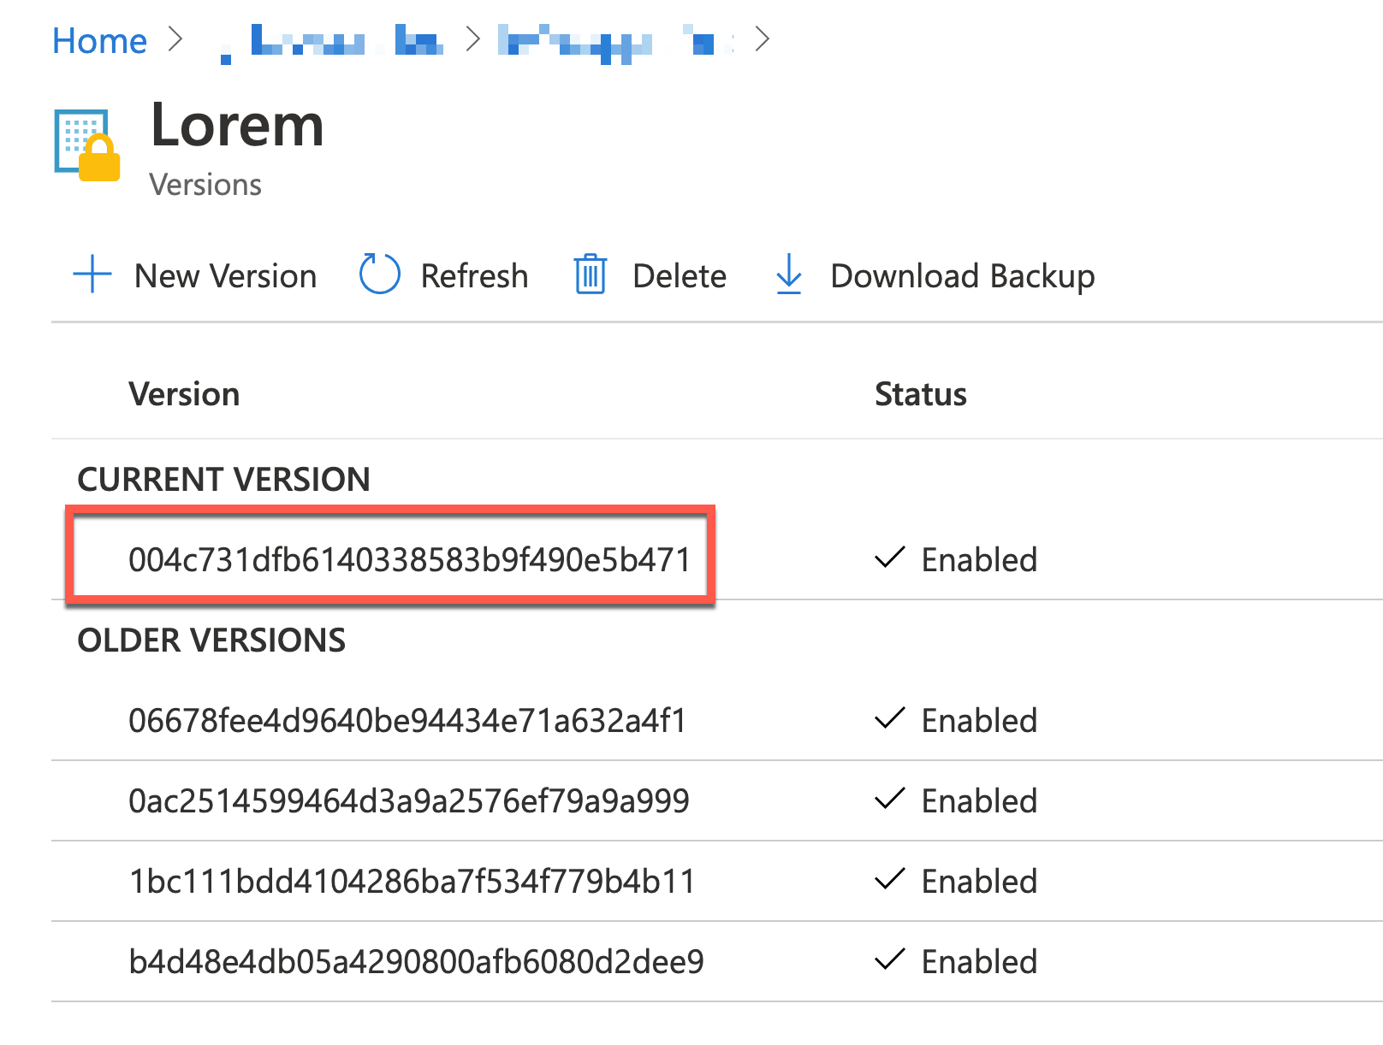Click the chevron after the last breadcrumb item

[761, 39]
